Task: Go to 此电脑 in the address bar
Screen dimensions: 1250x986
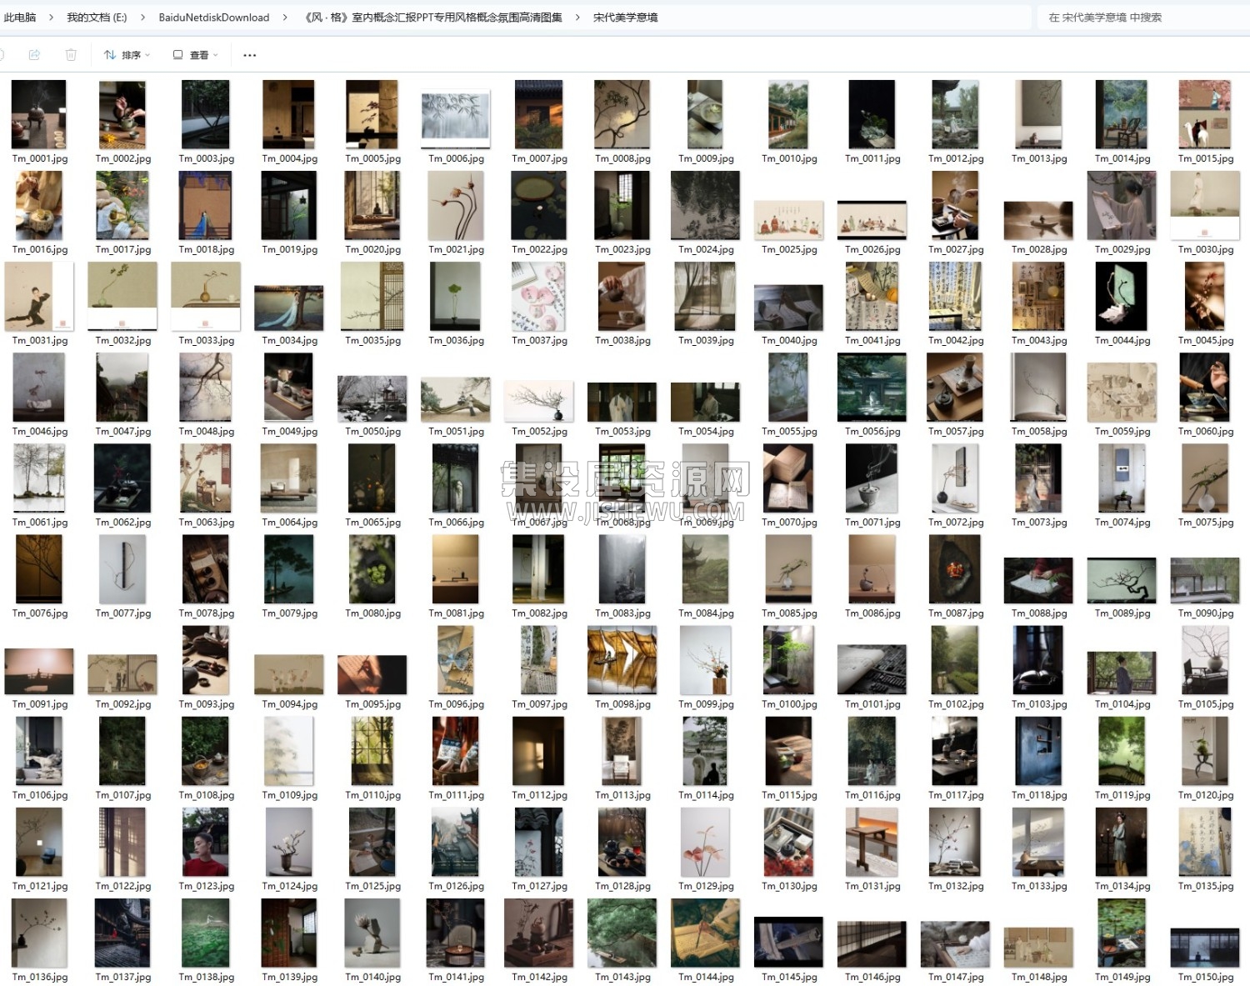Action: pyautogui.click(x=20, y=18)
